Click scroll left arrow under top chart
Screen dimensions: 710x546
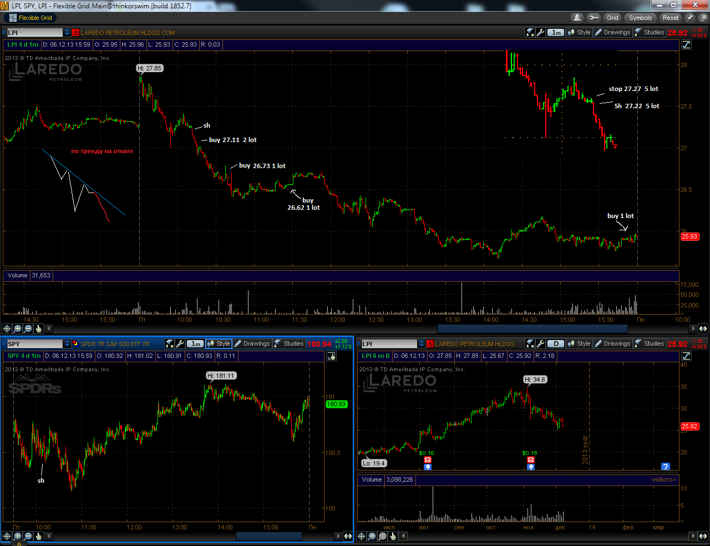(49, 328)
